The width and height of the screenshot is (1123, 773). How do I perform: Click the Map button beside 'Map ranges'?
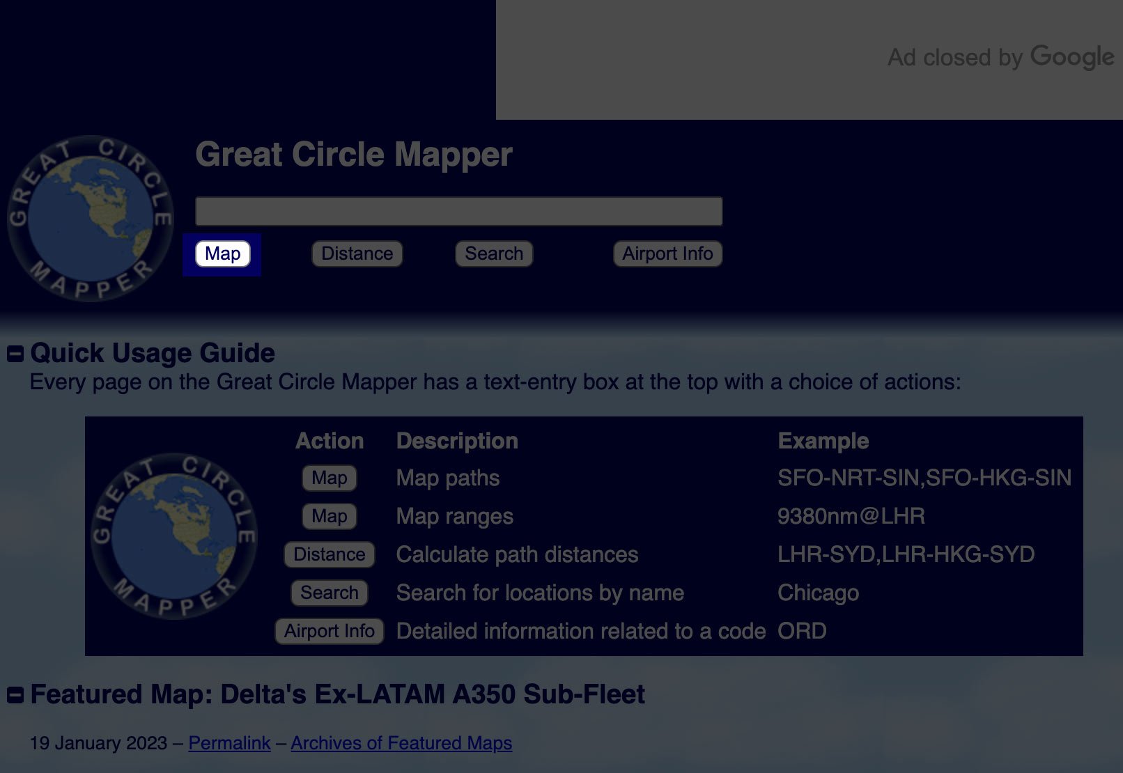tap(329, 516)
